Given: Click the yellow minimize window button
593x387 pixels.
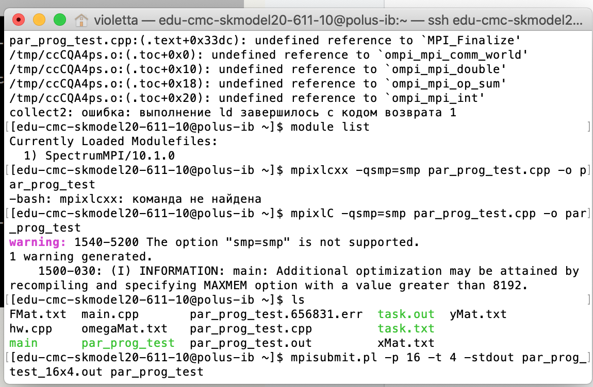Looking at the screenshot, I should click(39, 20).
